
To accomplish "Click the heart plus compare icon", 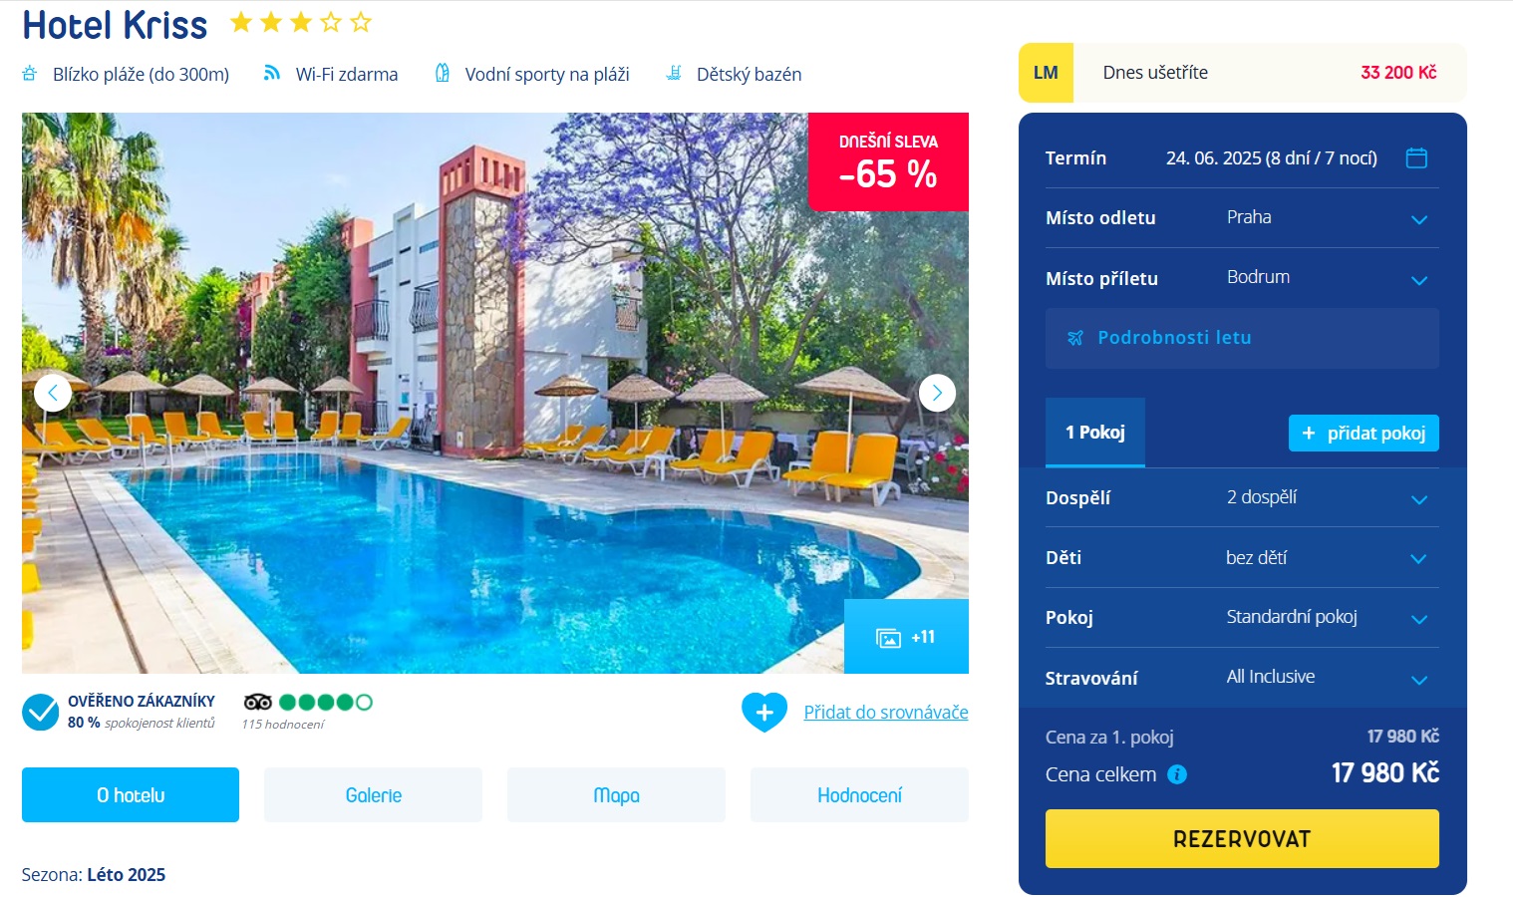I will pyautogui.click(x=764, y=712).
